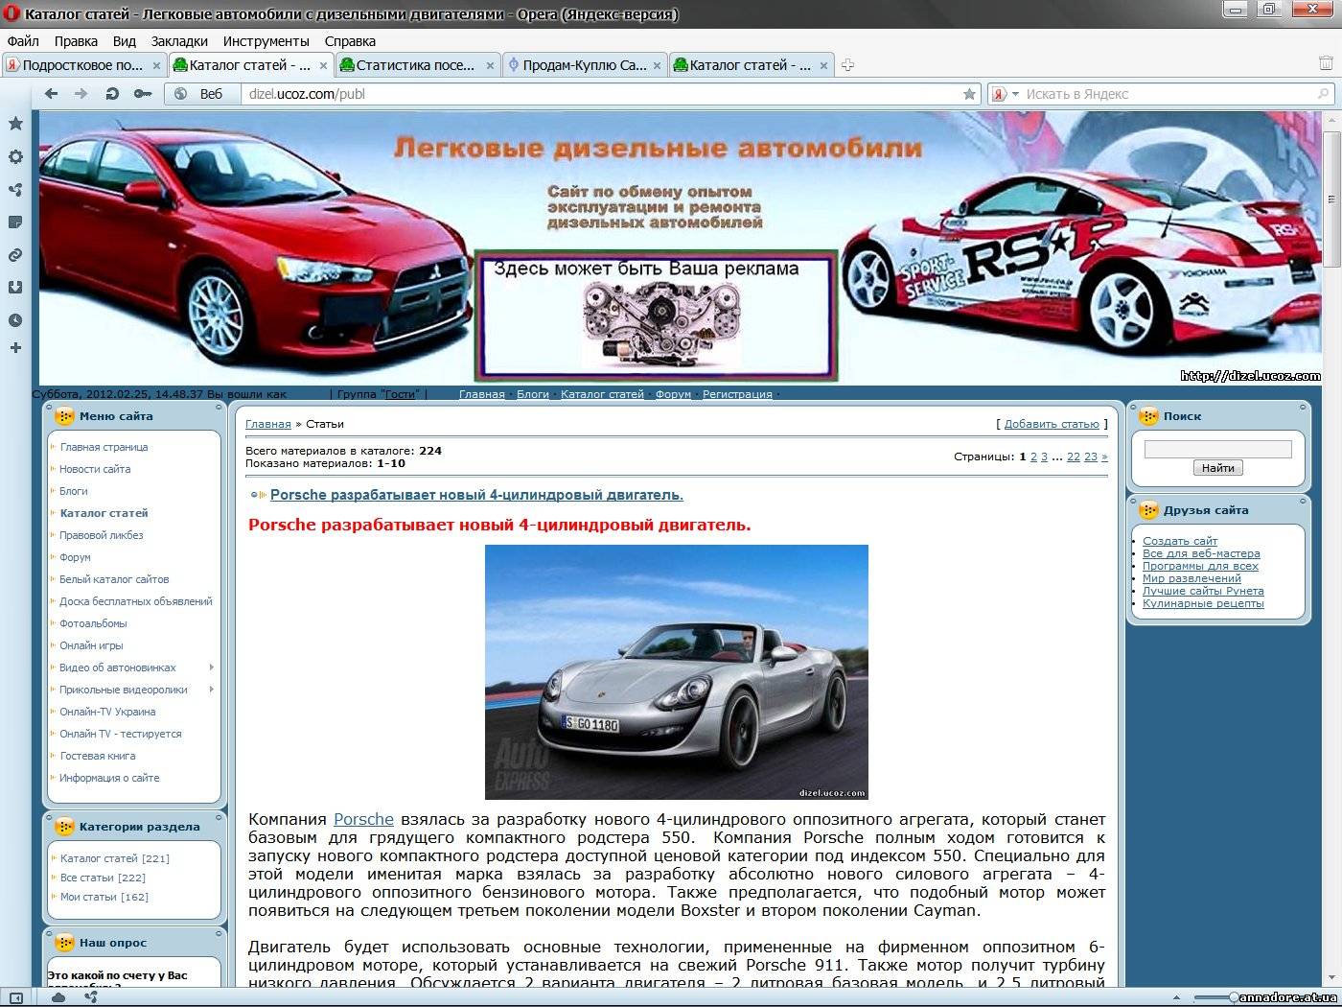Open 'Гостевая книга' in site menu

tap(97, 756)
